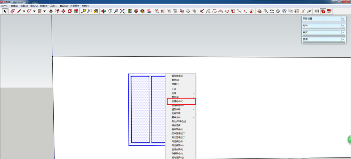Select the Offset tool
The width and height of the screenshot is (351, 159).
(x=57, y=11)
